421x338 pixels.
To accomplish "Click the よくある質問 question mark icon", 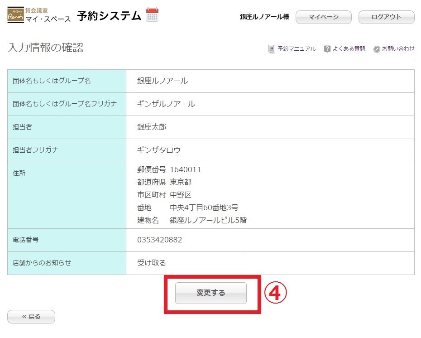I will [x=327, y=49].
